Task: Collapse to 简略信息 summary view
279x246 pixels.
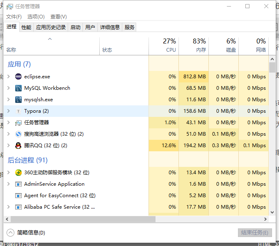Action: tap(26, 232)
